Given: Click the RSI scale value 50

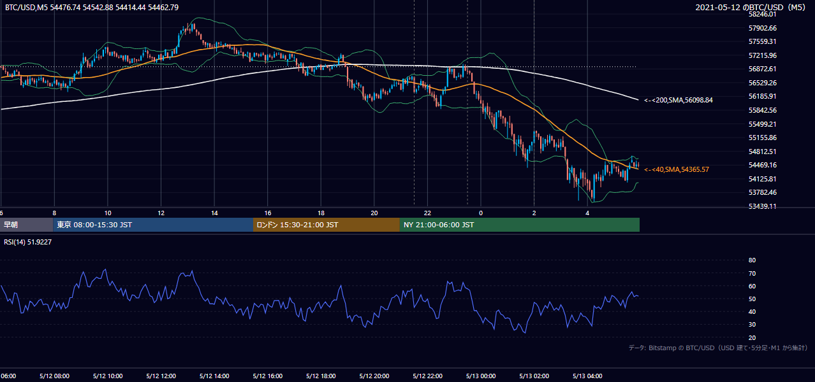Looking at the screenshot, I should (753, 299).
